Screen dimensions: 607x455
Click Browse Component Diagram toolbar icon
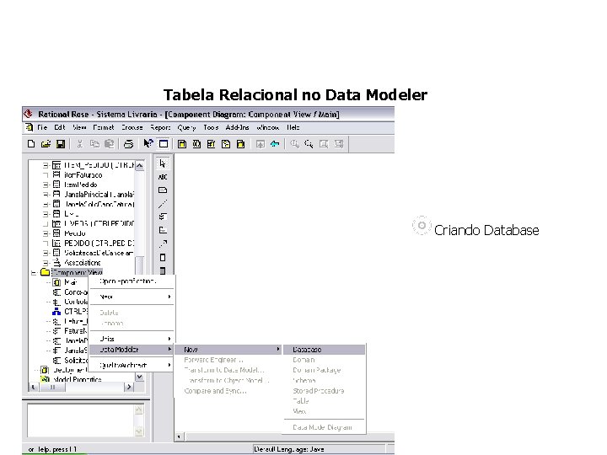pyautogui.click(x=211, y=144)
